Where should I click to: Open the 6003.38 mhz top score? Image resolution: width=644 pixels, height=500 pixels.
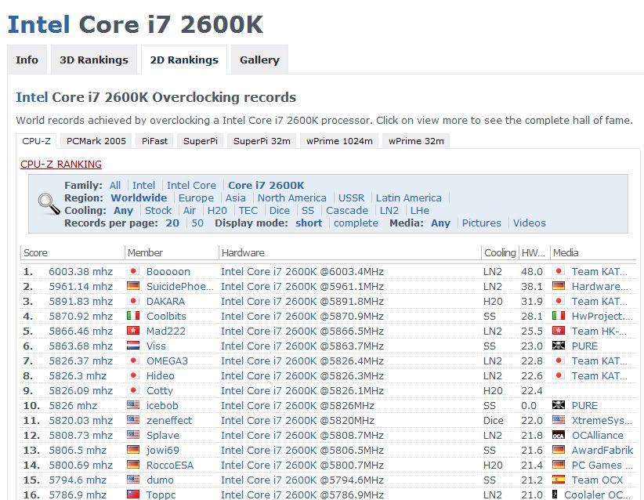pyautogui.click(x=81, y=272)
